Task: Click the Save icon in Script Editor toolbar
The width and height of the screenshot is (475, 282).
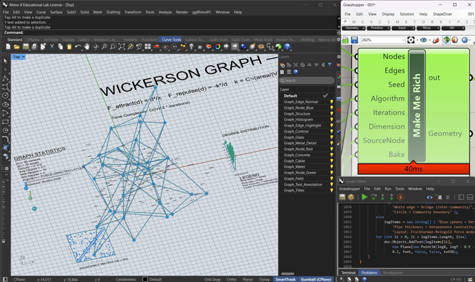Action: click(343, 197)
